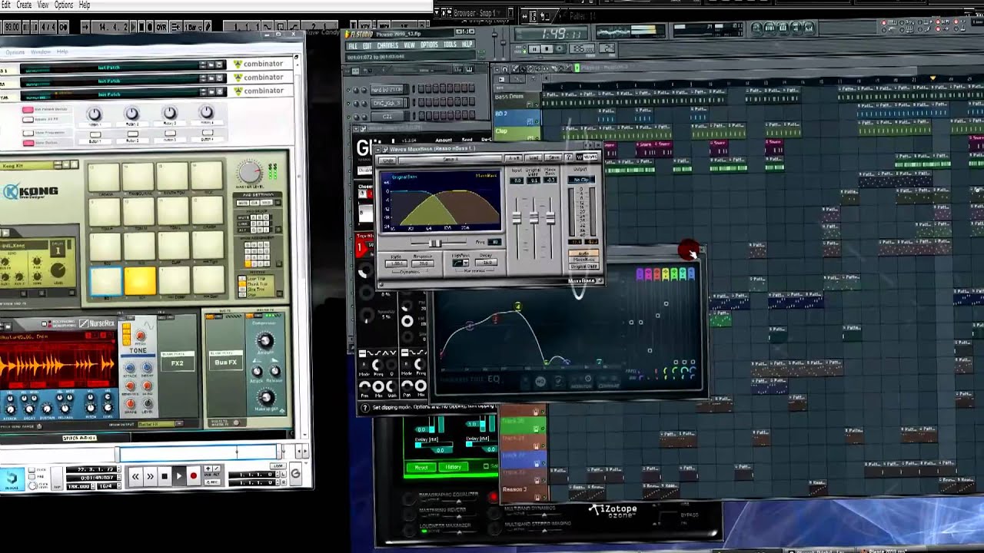Click the History button in Ozone
The image size is (984, 553).
point(454,467)
